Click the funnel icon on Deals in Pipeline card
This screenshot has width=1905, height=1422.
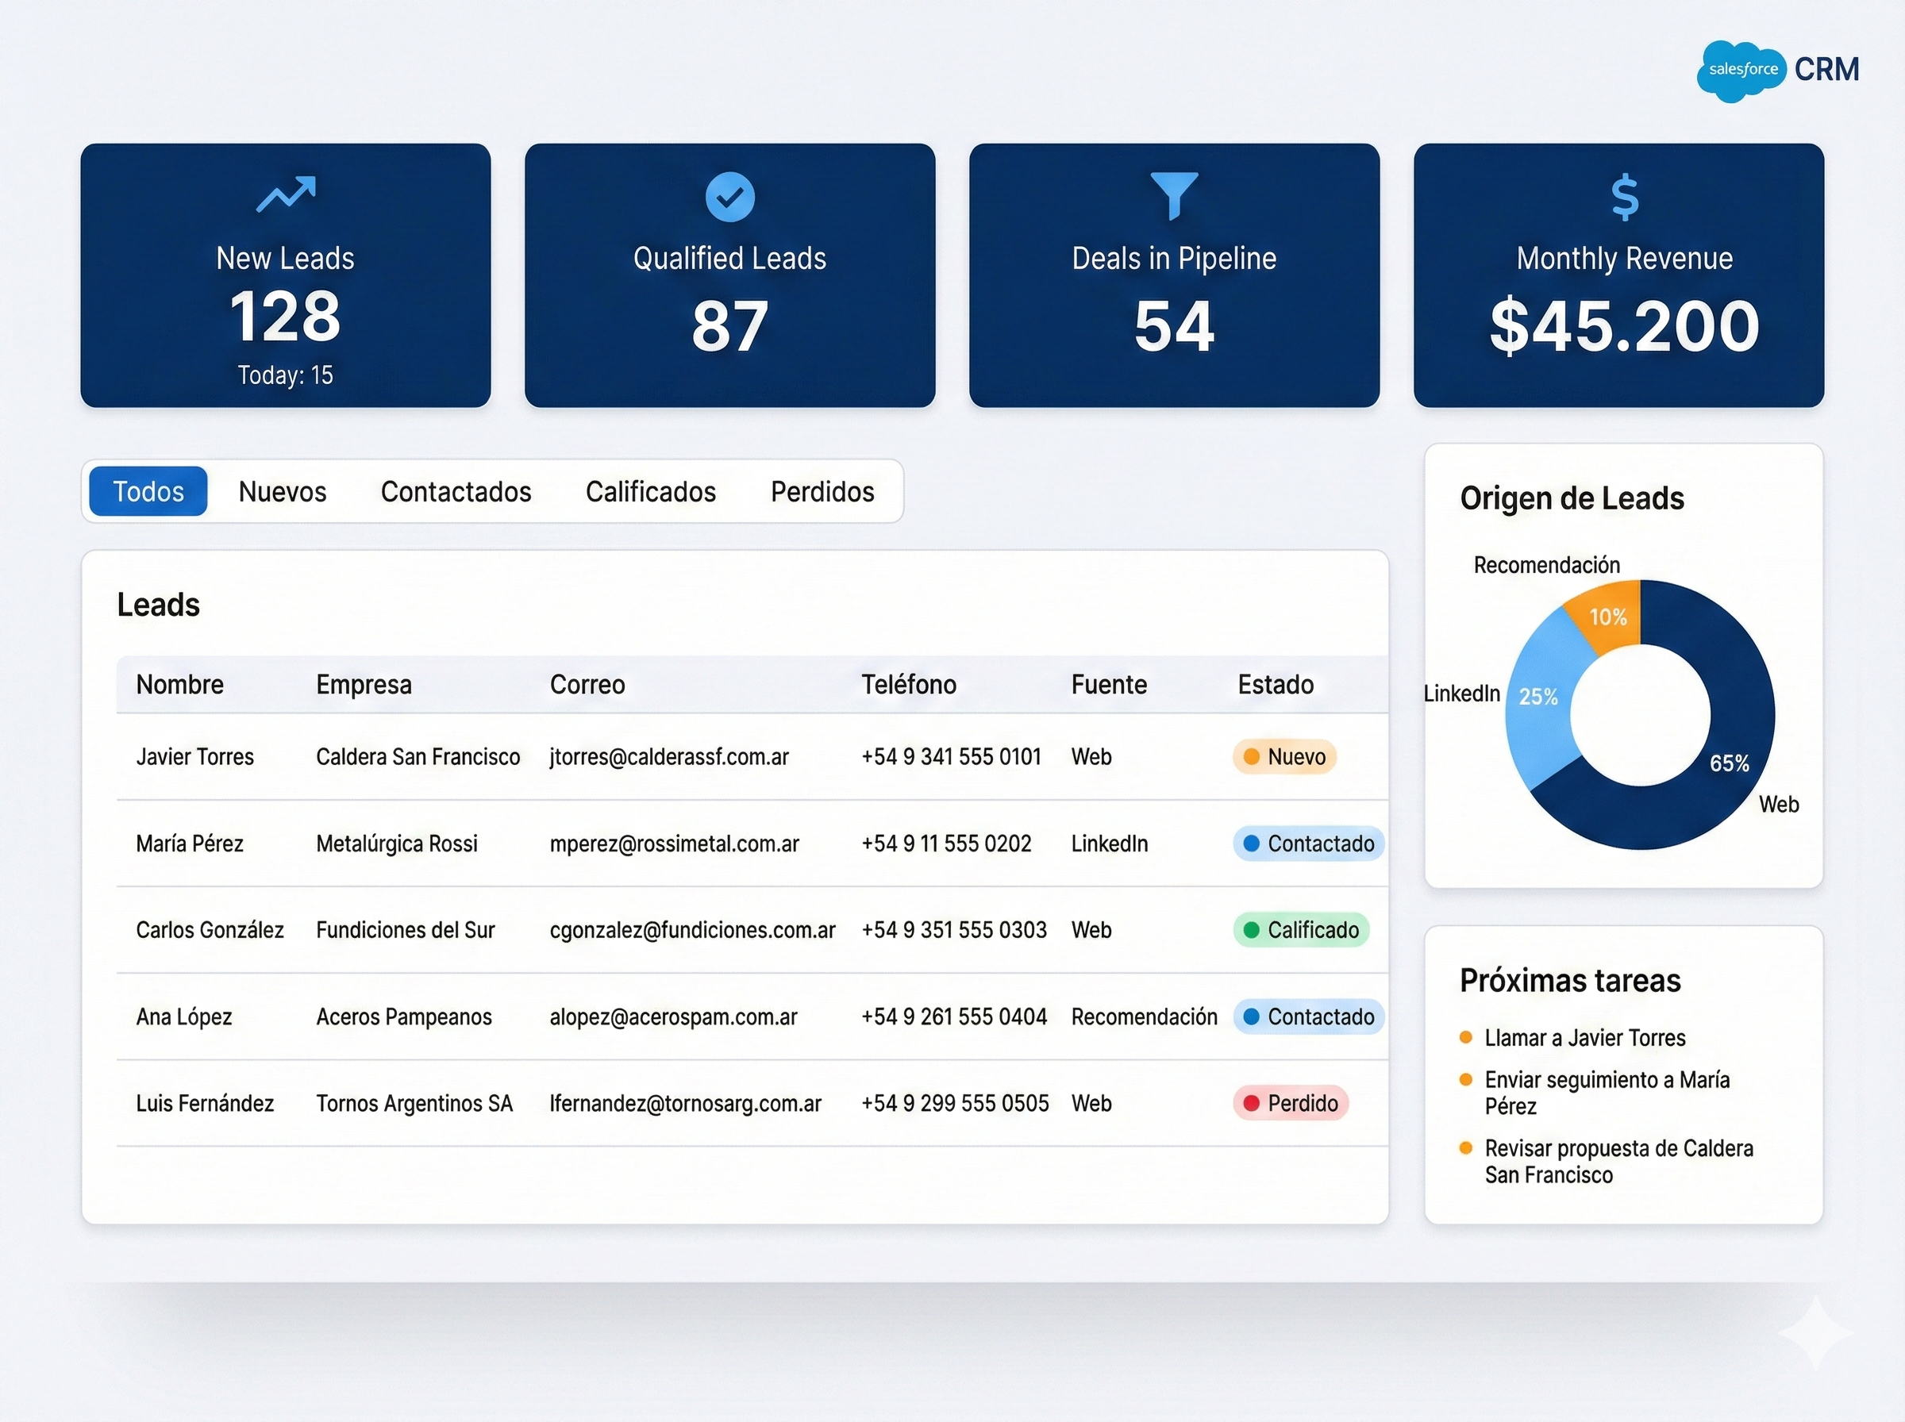1175,196
